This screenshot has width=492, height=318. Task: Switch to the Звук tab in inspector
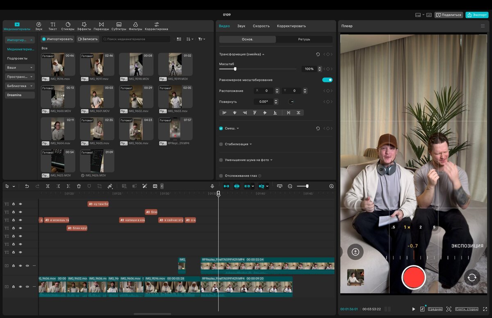click(241, 26)
